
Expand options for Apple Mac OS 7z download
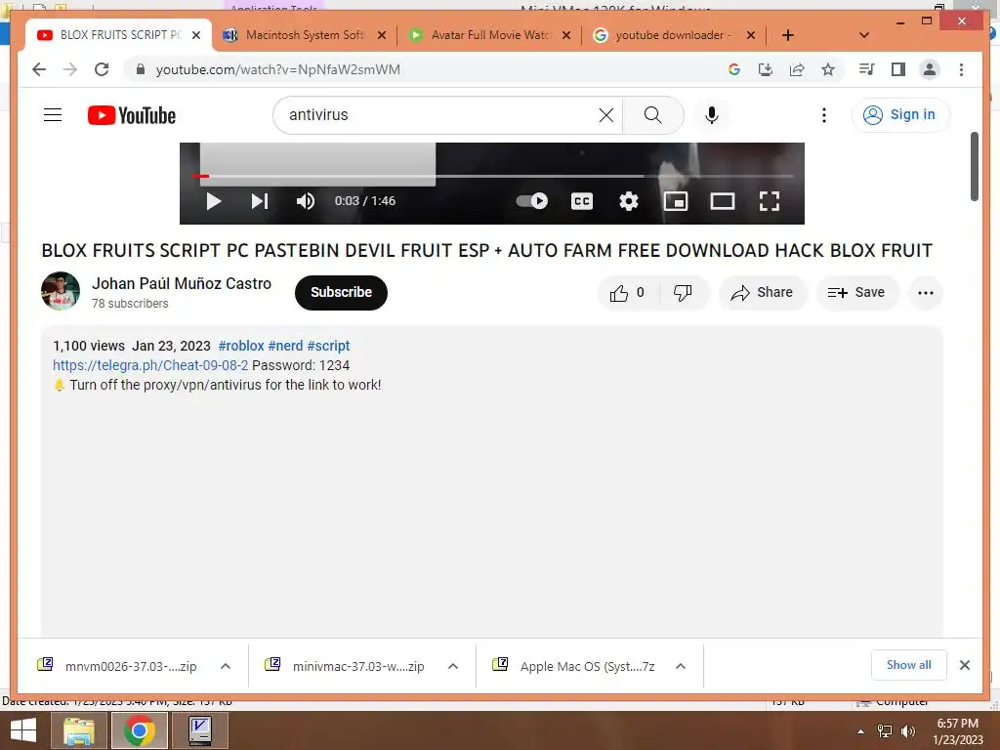681,666
